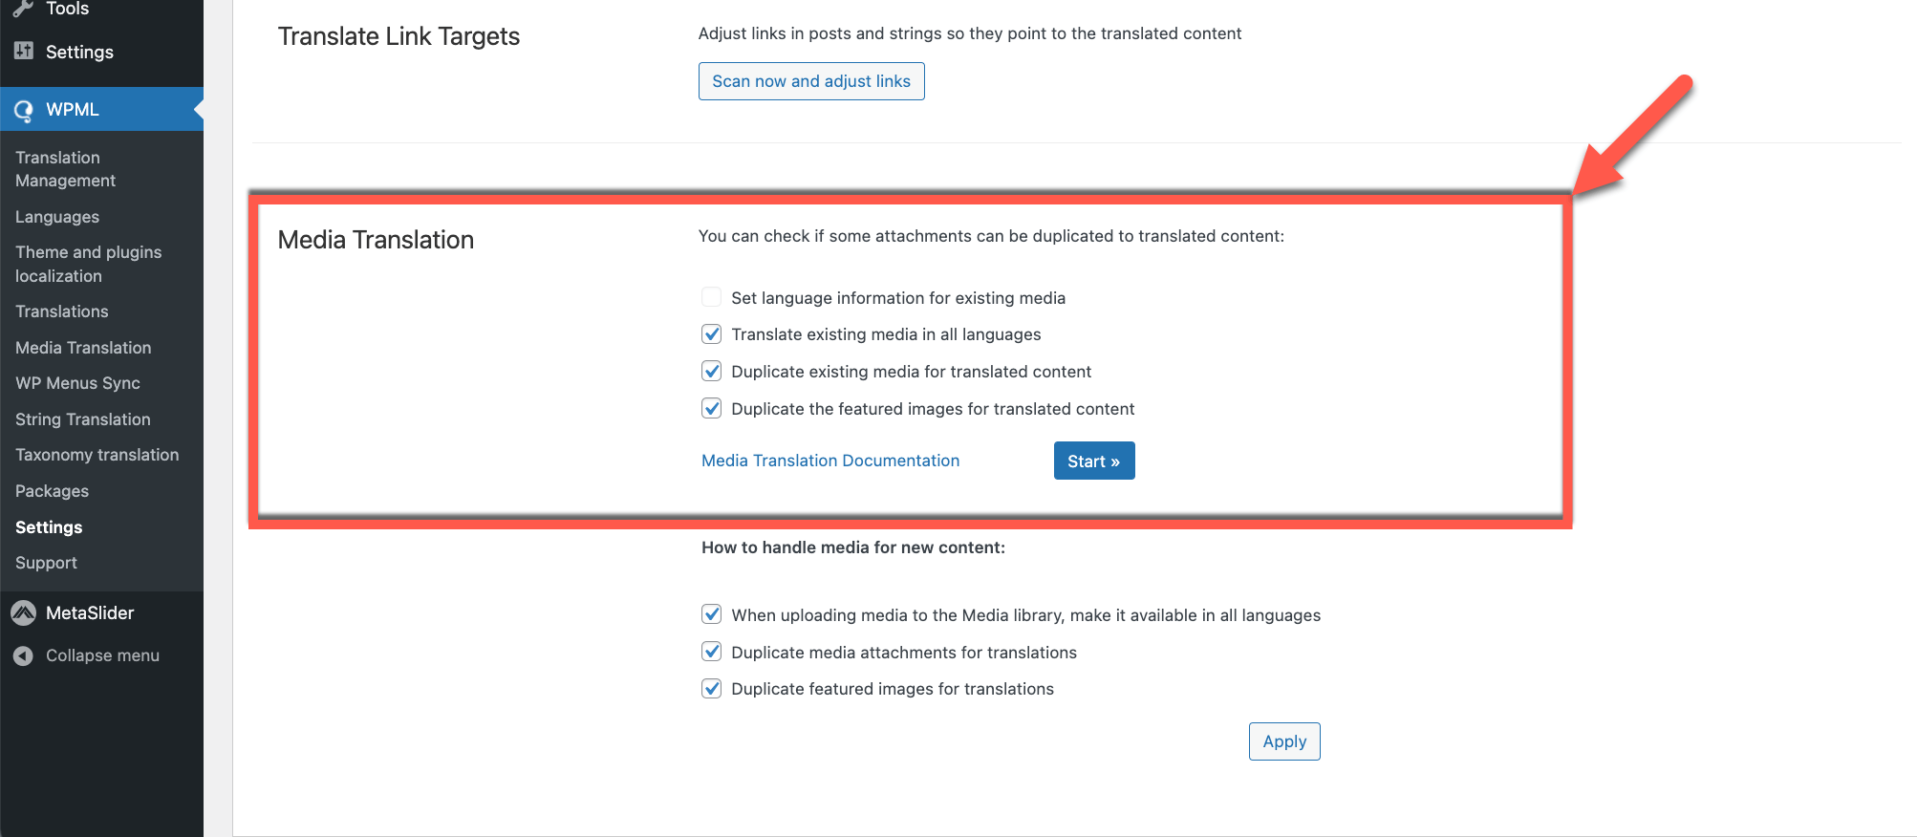Image resolution: width=1917 pixels, height=837 pixels.
Task: Uncheck Duplicate the featured images for translated content
Action: point(711,408)
